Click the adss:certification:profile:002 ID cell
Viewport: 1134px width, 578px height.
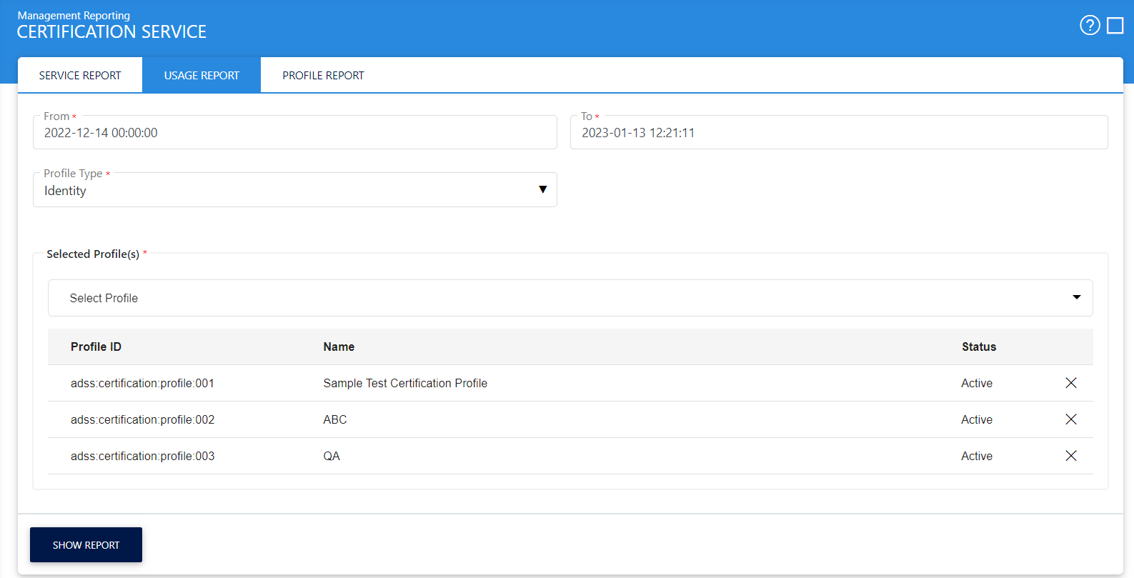point(142,419)
